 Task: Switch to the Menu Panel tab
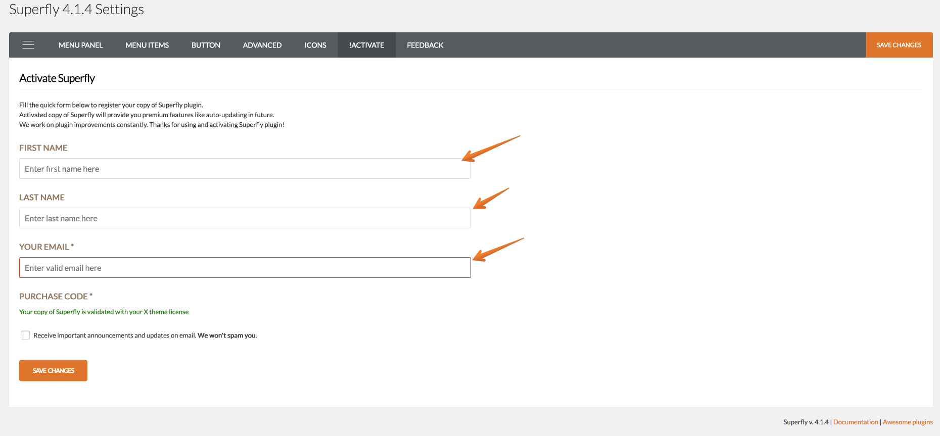(81, 45)
